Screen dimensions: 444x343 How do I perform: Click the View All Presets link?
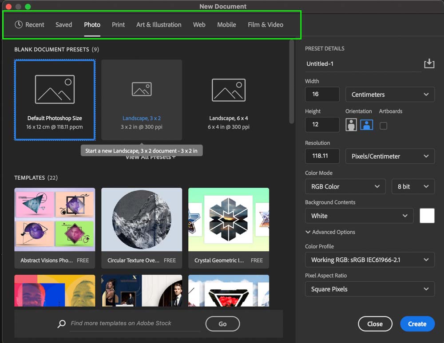click(x=151, y=158)
